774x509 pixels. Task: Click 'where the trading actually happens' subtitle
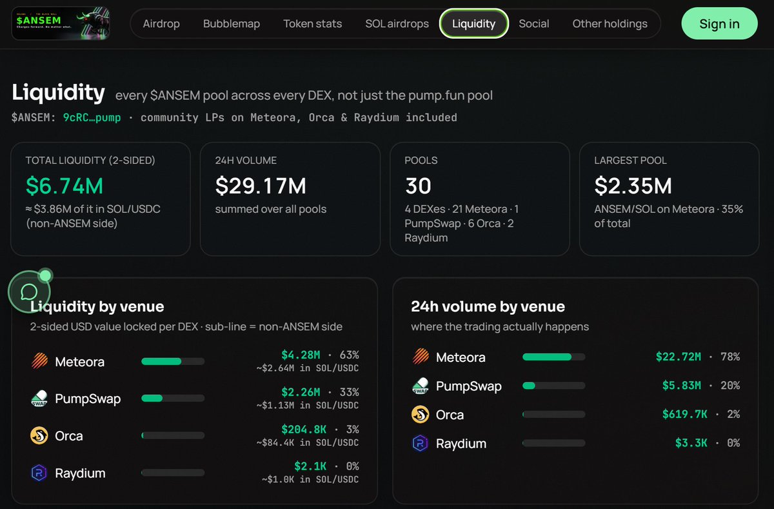tap(500, 326)
